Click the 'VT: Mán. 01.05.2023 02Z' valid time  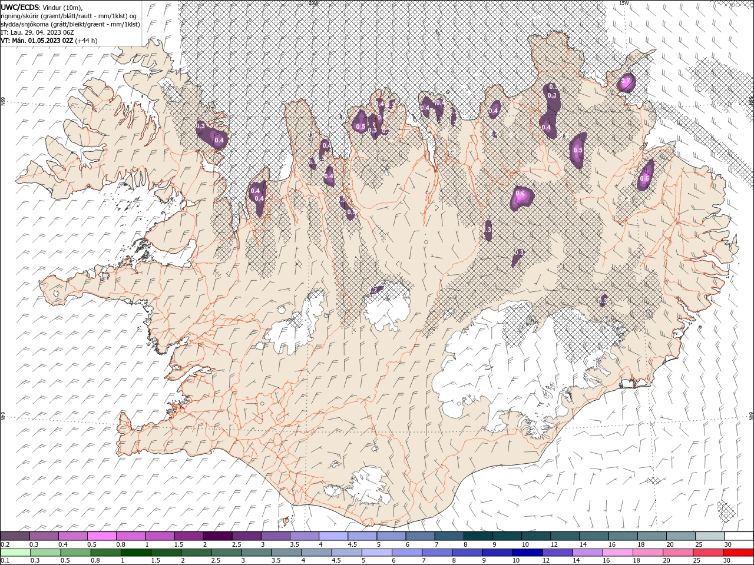click(37, 41)
